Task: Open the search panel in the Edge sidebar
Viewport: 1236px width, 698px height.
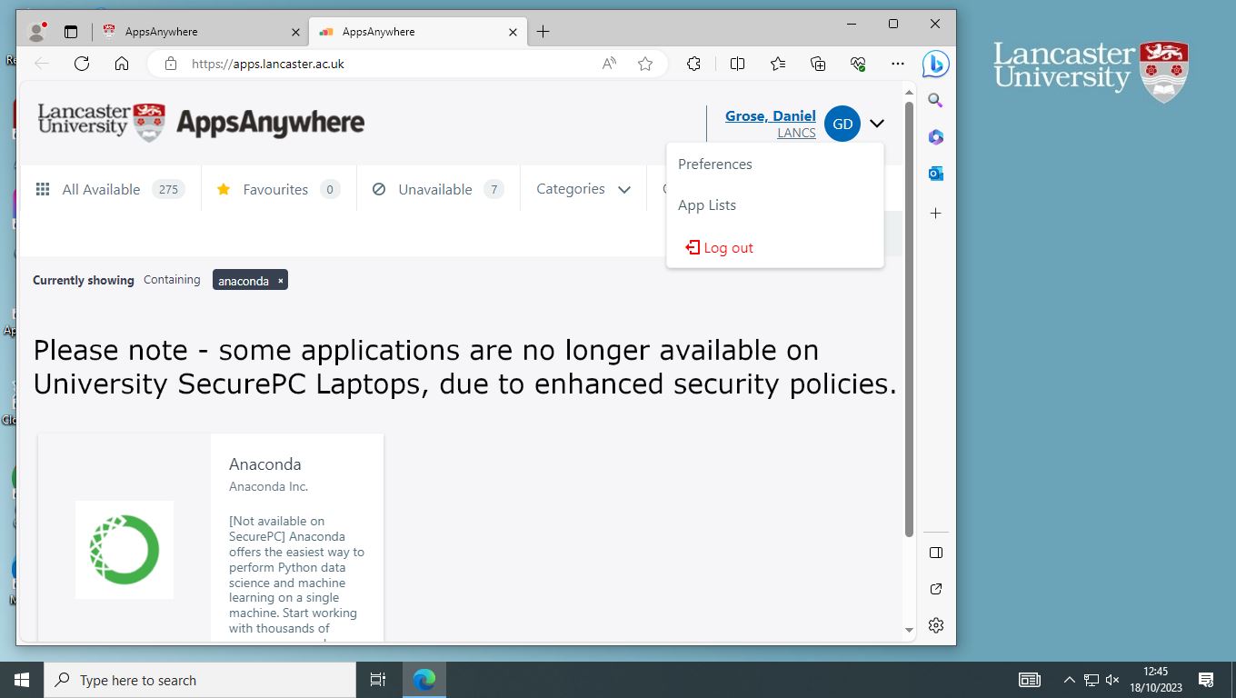Action: (x=935, y=100)
